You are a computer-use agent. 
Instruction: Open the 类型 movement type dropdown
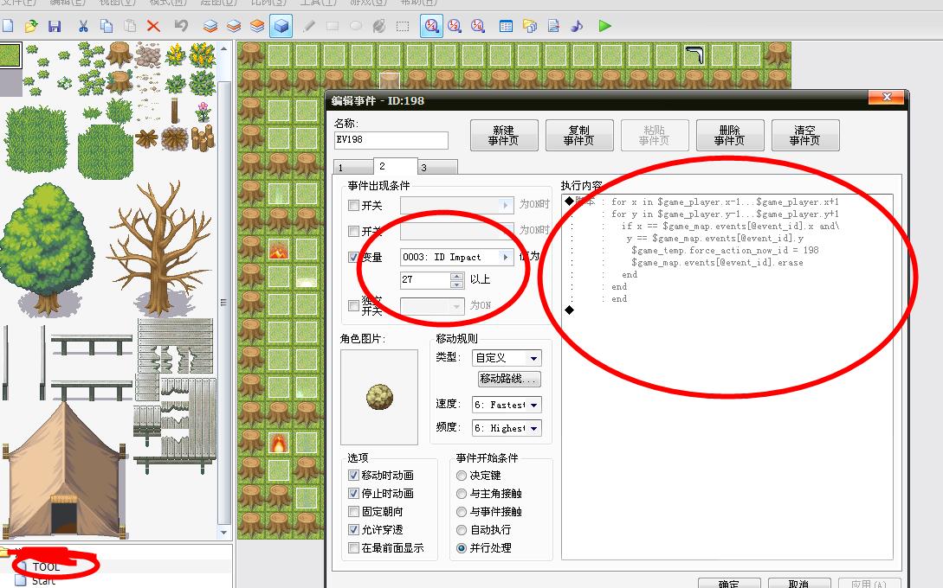click(x=507, y=358)
